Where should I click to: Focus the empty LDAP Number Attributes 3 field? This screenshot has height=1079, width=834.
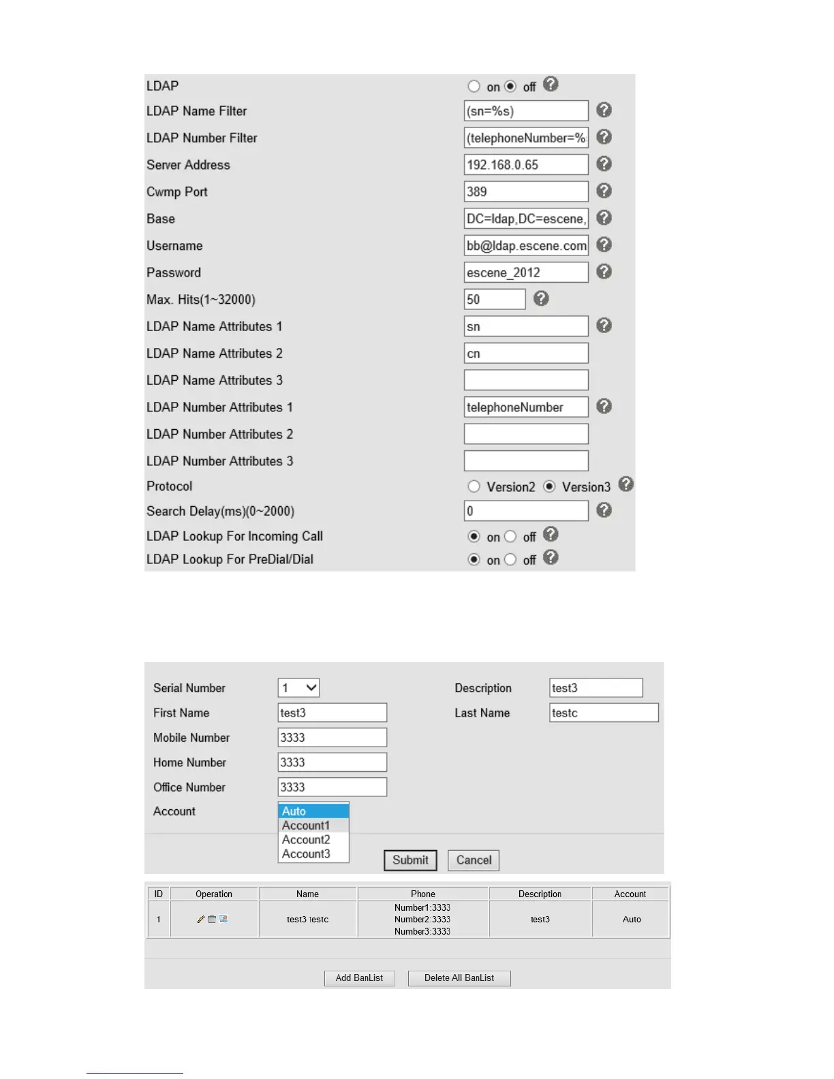pos(526,460)
